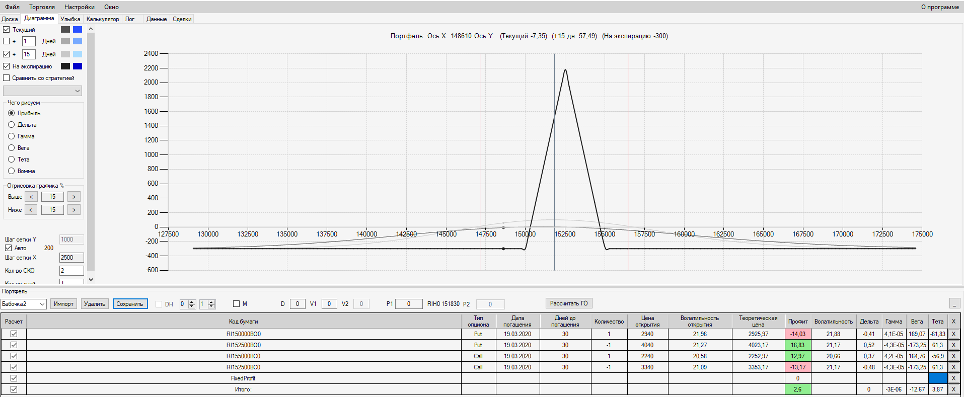
Task: Switch to the Сделки tab
Action: click(182, 19)
